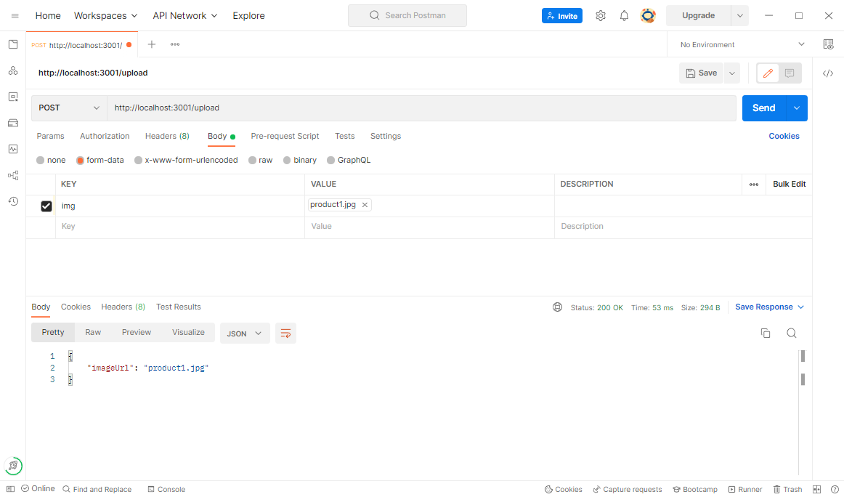Search within response body
The width and height of the screenshot is (844, 497).
click(791, 334)
